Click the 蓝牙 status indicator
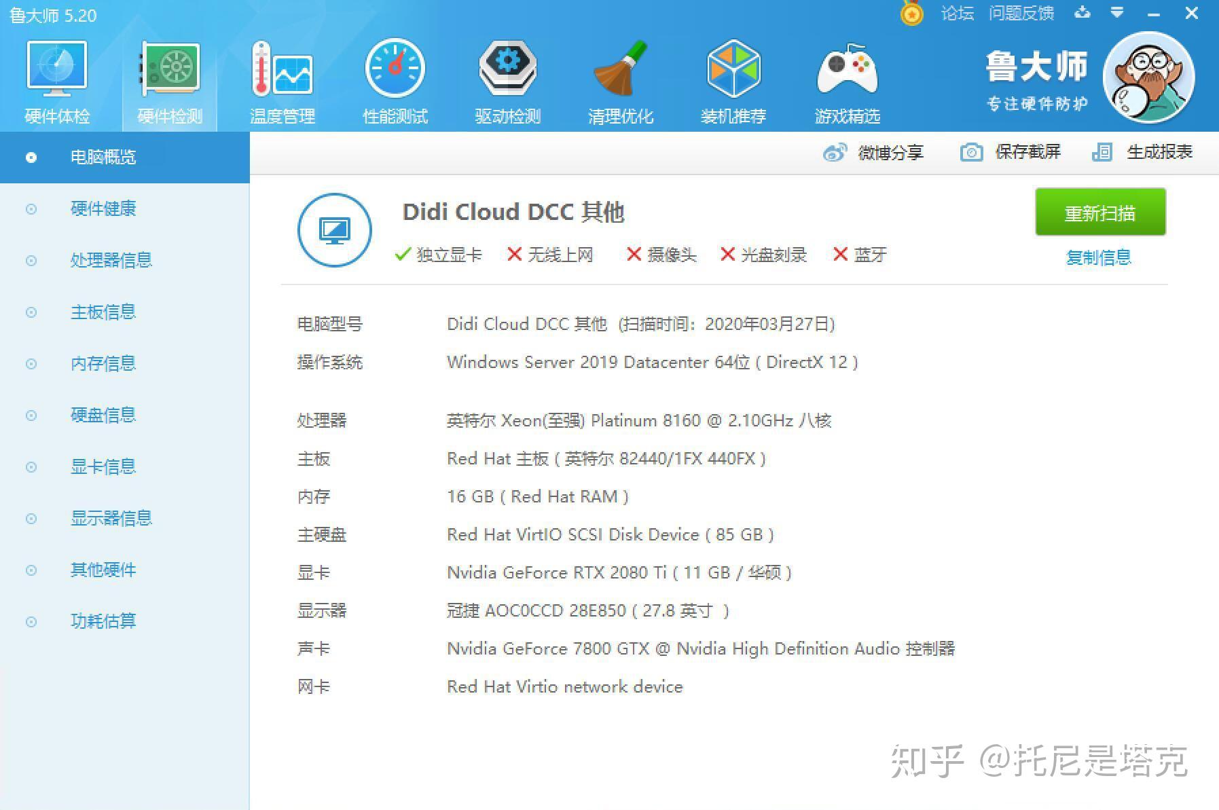Screen dimensions: 1219x810 pyautogui.click(x=860, y=255)
